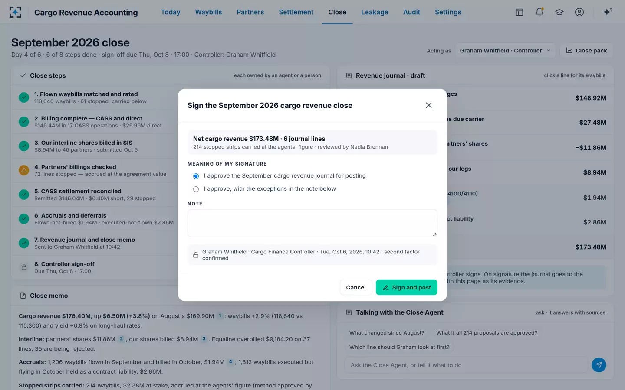625x390 pixels.
Task: Go to the Settlement tab
Action: [x=296, y=12]
